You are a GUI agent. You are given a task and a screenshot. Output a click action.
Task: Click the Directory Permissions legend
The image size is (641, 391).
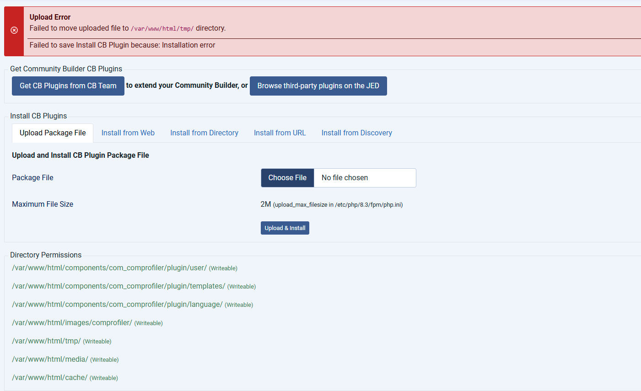pos(46,255)
